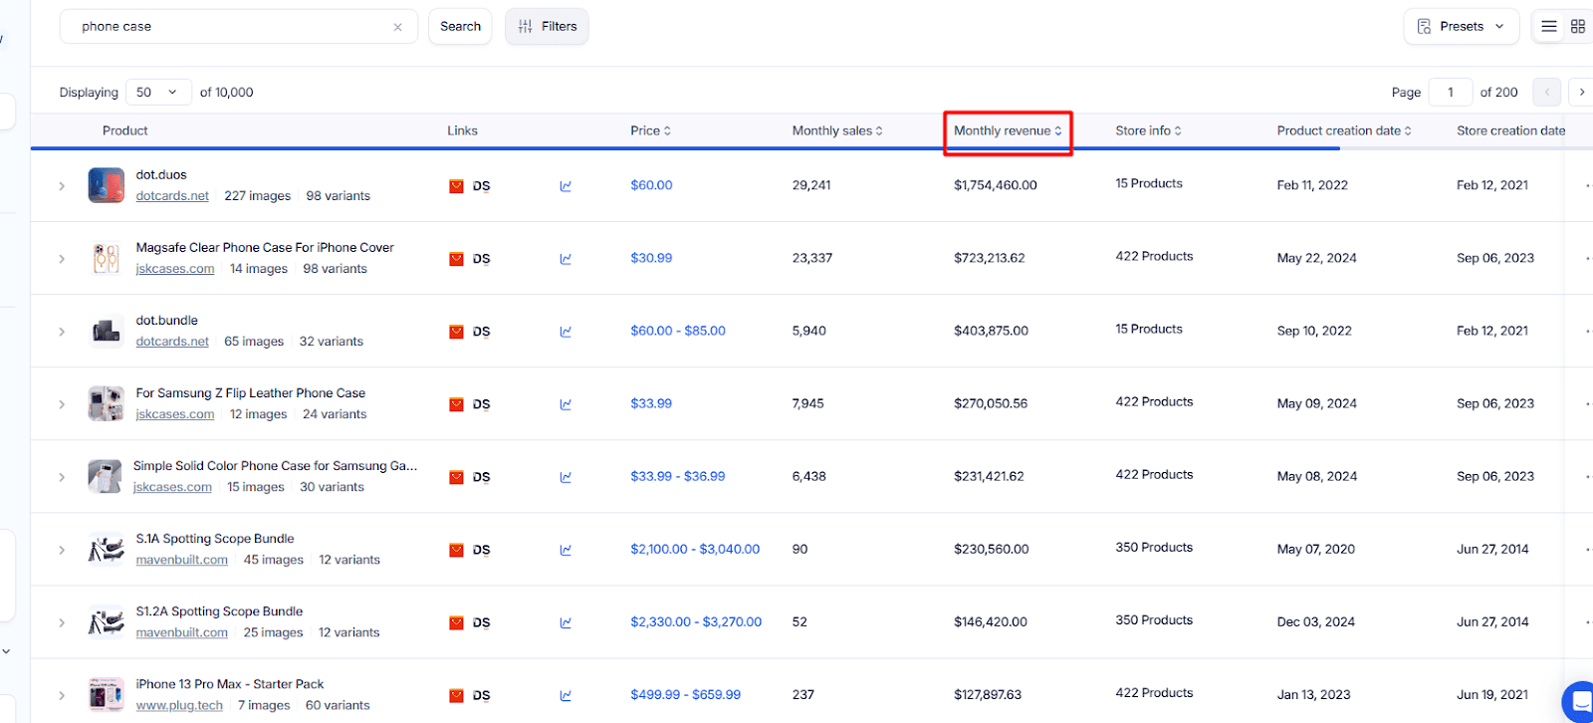
Task: Sort by Monthly revenue column
Action: [x=1008, y=130]
